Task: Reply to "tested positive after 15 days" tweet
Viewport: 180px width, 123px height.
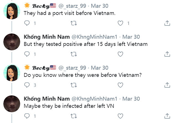Action: point(27,54)
